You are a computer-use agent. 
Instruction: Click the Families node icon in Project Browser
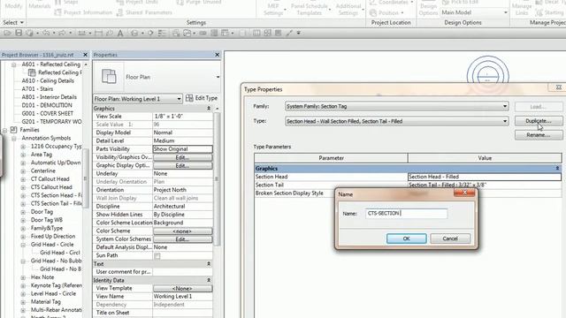[14, 130]
